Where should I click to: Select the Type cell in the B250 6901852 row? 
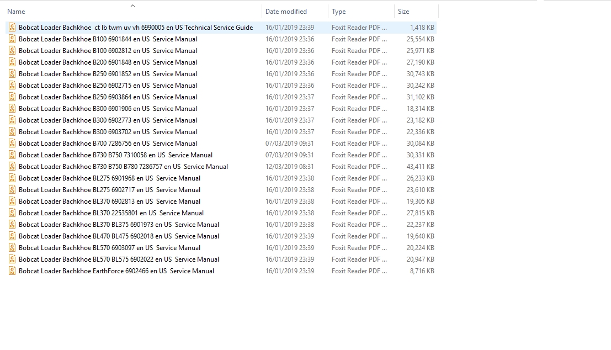click(x=359, y=74)
